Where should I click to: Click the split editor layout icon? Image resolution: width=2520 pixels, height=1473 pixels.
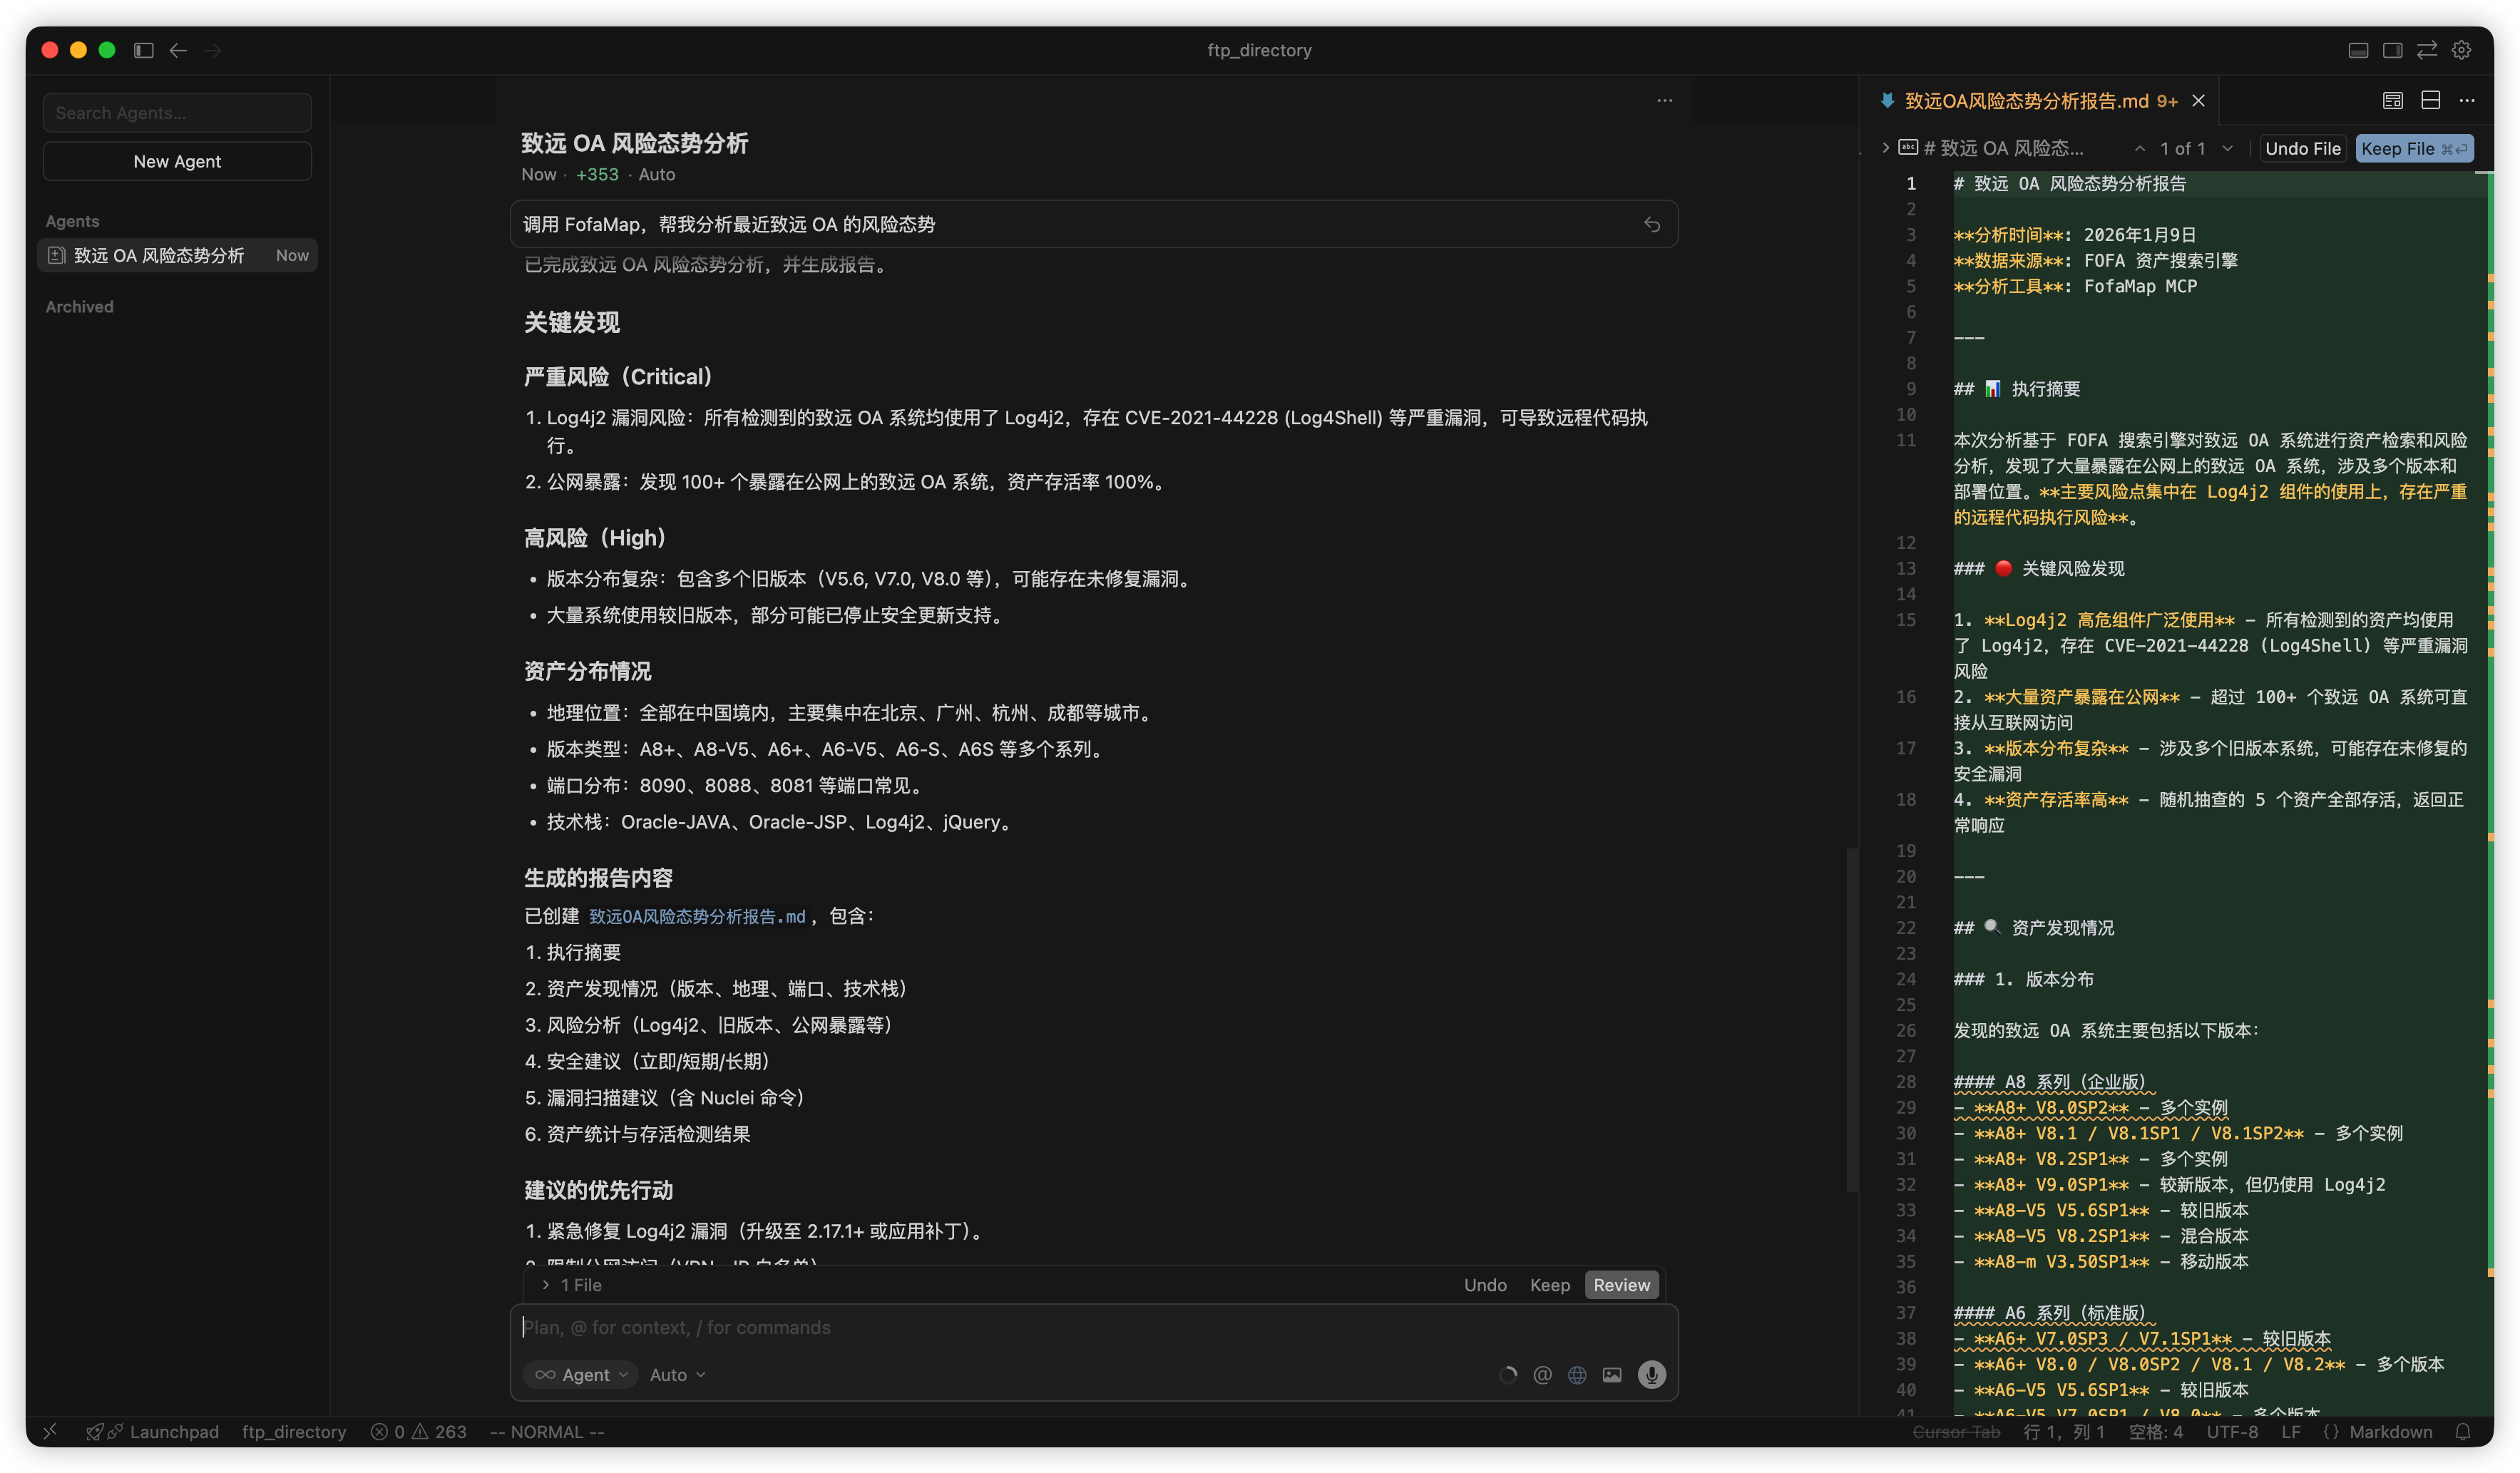click(2430, 100)
